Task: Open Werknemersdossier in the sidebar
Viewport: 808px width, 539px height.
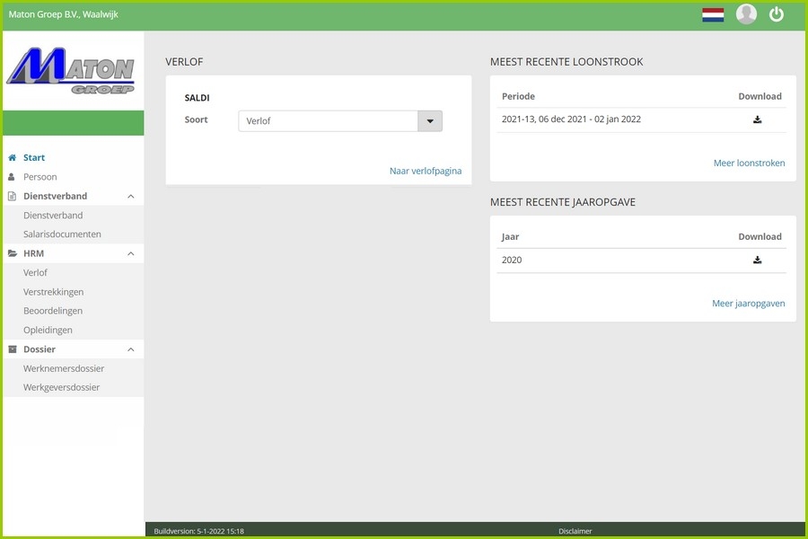Action: click(64, 369)
